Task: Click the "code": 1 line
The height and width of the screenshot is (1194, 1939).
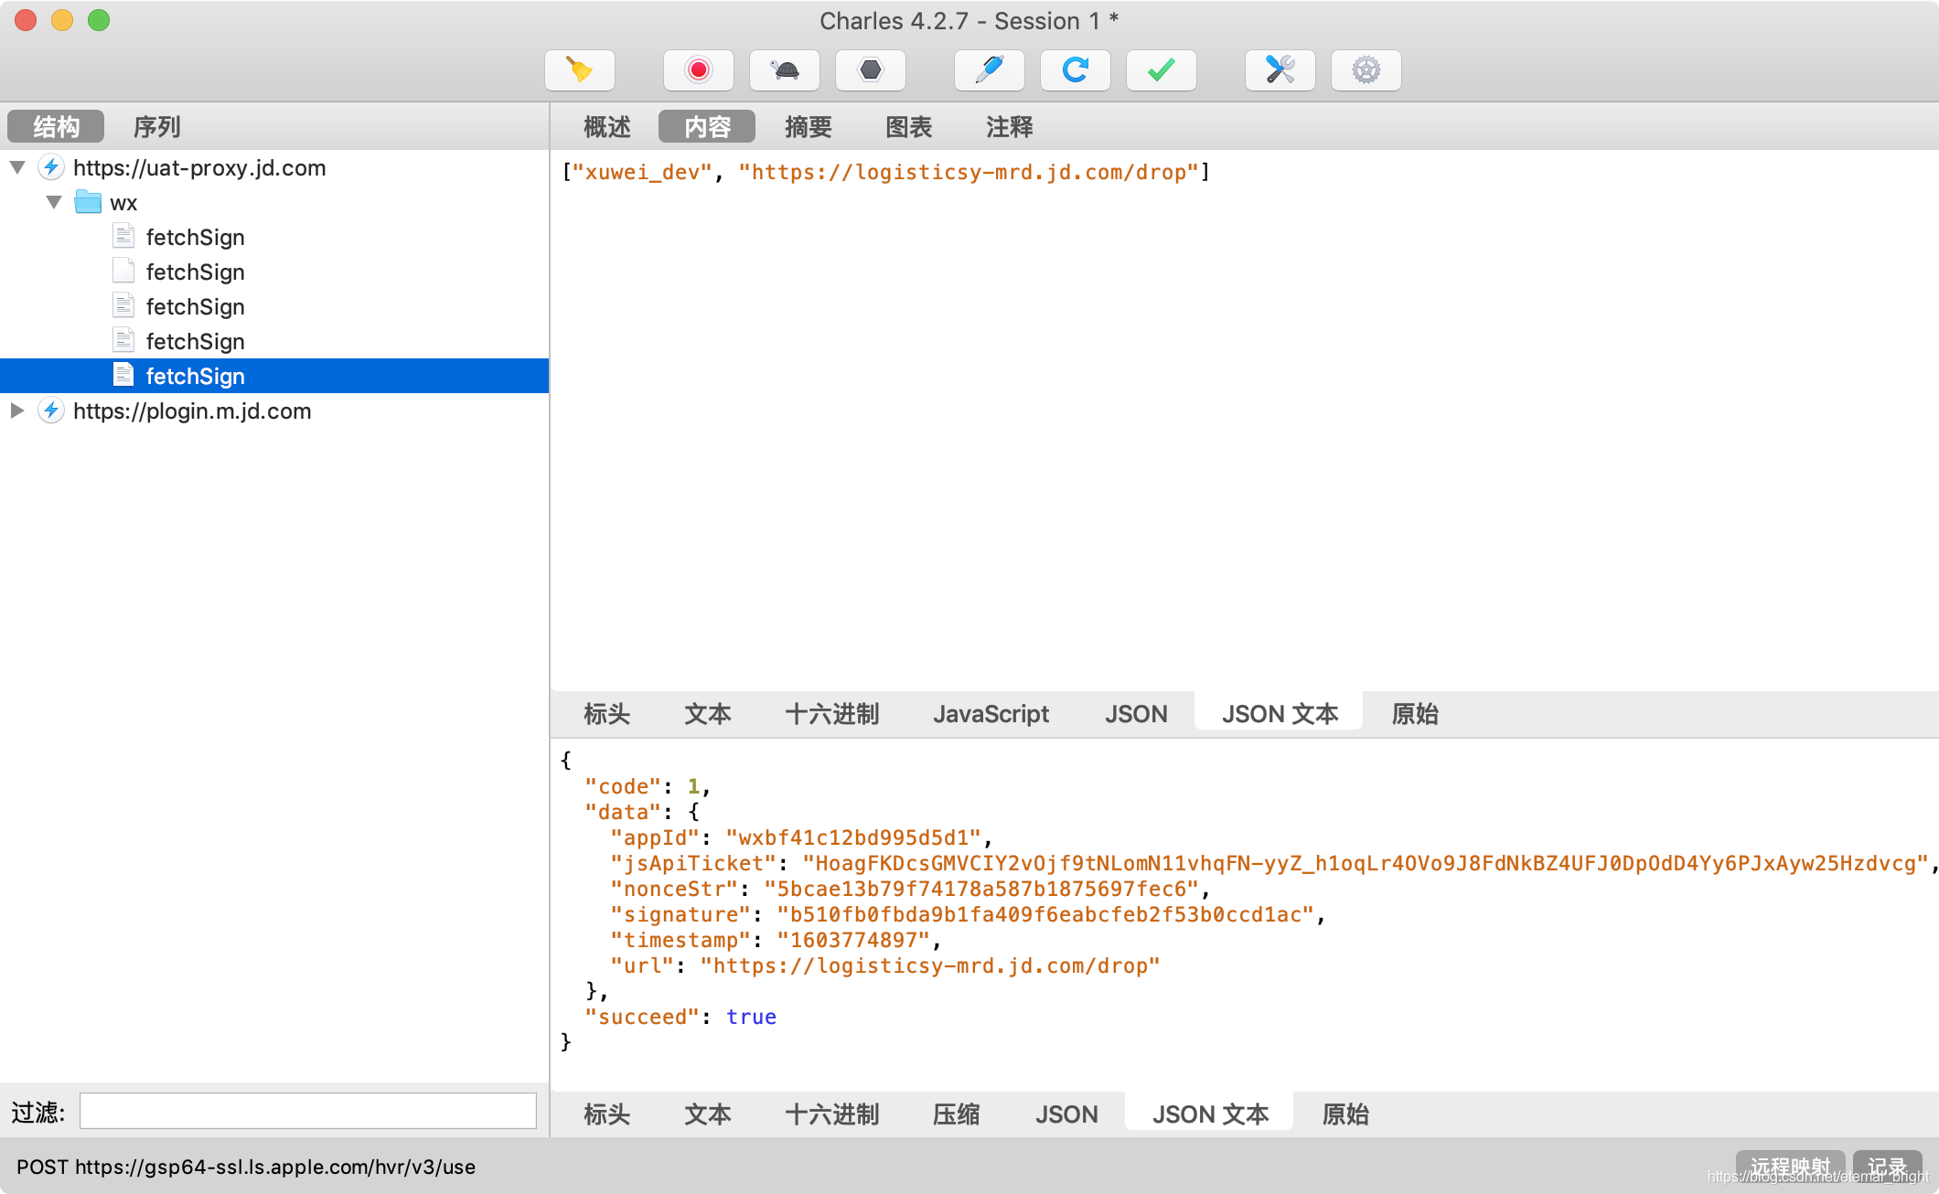Action: (648, 786)
